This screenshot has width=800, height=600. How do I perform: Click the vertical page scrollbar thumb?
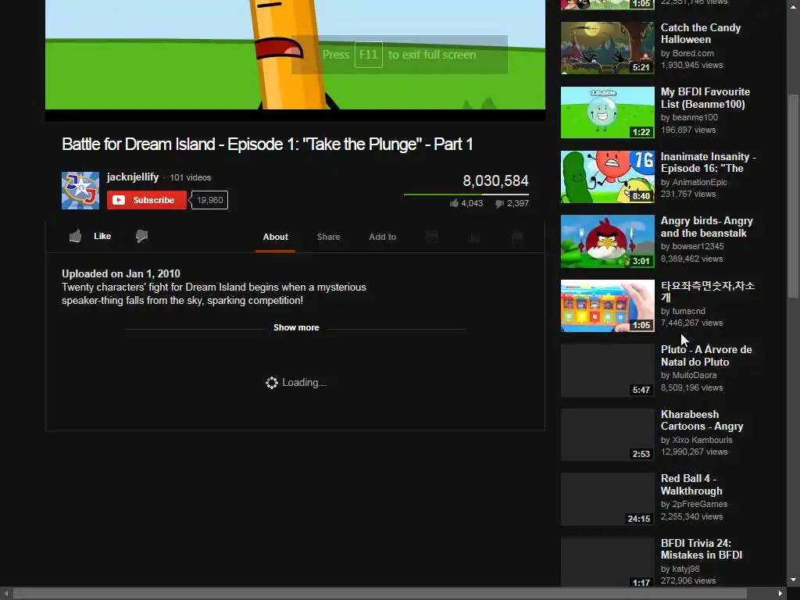794,196
